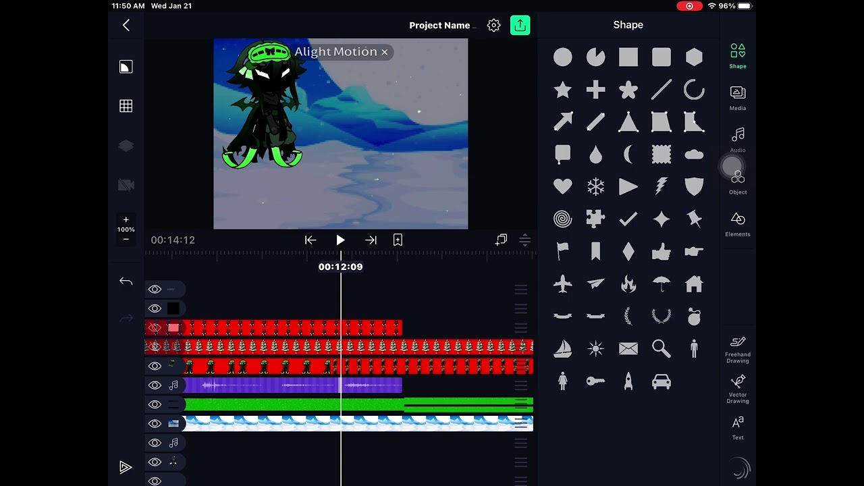Hide the pine trees layer
The height and width of the screenshot is (486, 864).
[155, 347]
